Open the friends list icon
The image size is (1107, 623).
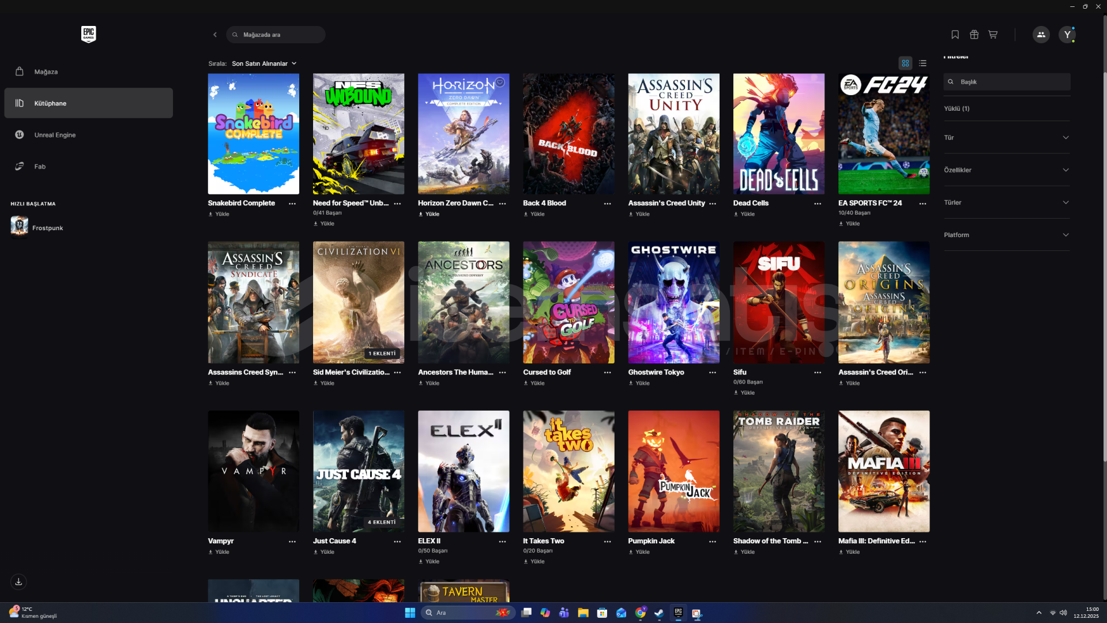tap(1041, 35)
